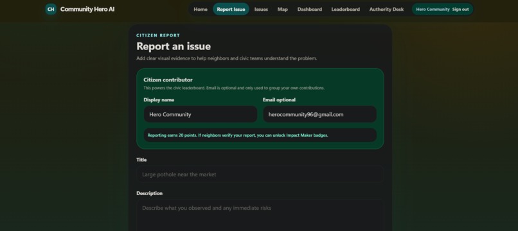
Task: Click into the Title input field
Action: pos(260,175)
